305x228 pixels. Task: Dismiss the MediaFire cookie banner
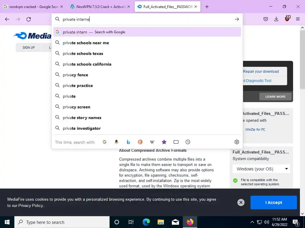tap(241, 202)
